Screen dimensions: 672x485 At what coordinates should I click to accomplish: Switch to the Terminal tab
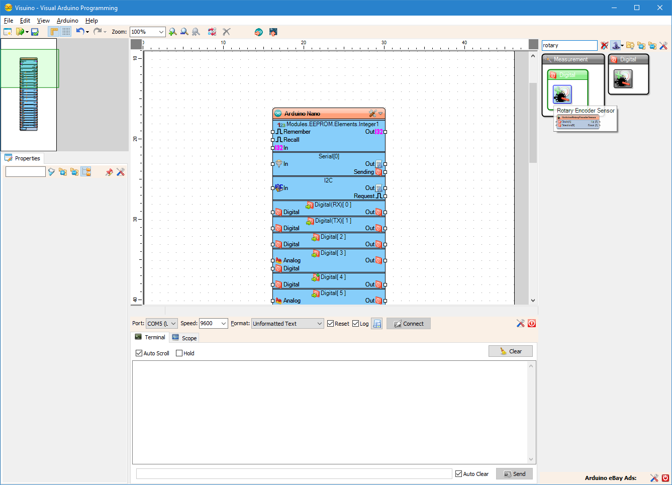click(x=150, y=337)
